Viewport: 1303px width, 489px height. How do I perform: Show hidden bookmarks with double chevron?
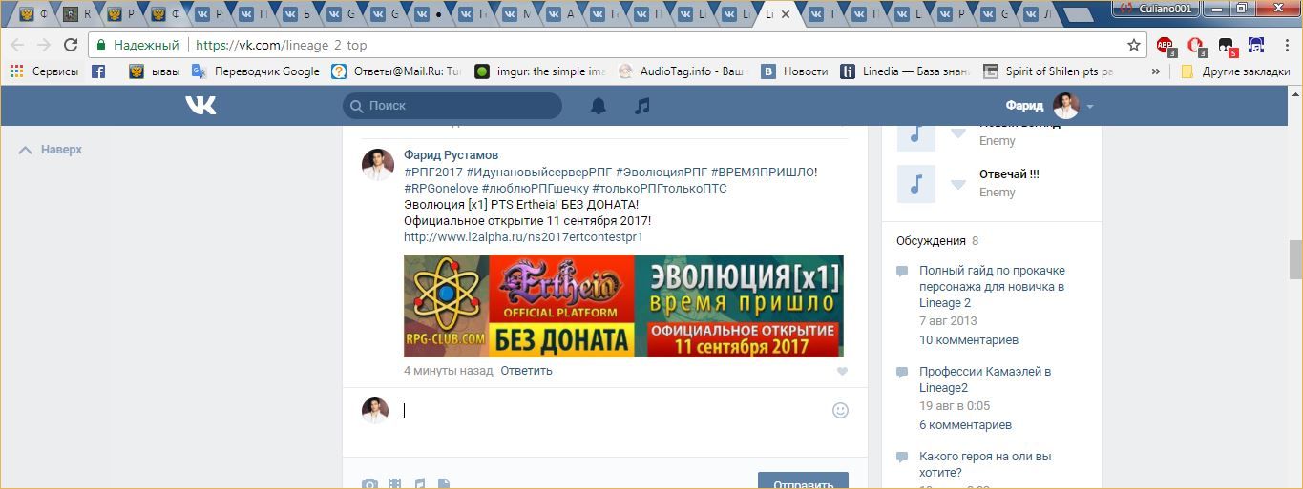(1158, 71)
